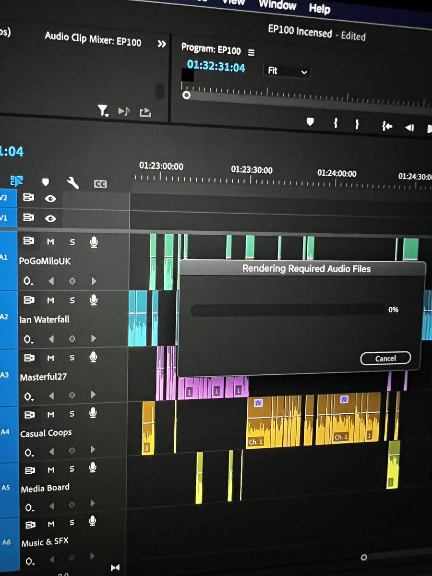Image resolution: width=432 pixels, height=576 pixels.
Task: Open the Window menu
Action: point(277,5)
